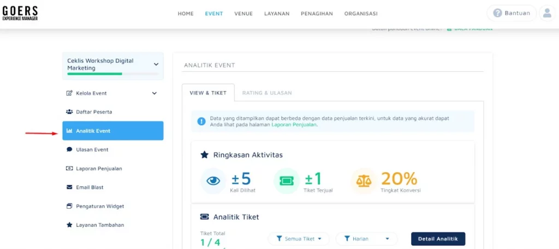
Task: Expand the Kelola Event submenu chevron
Action: (154, 93)
